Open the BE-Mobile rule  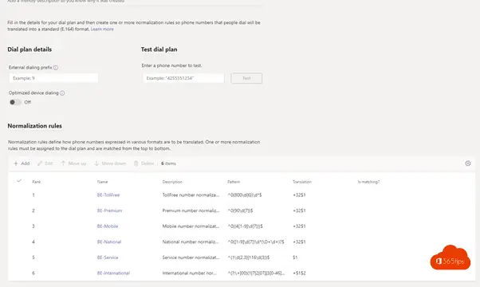click(x=108, y=226)
